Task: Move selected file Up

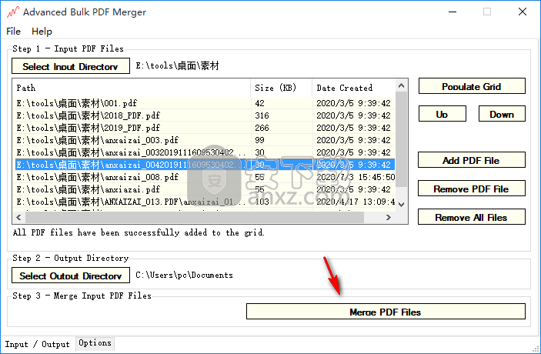Action: click(442, 114)
